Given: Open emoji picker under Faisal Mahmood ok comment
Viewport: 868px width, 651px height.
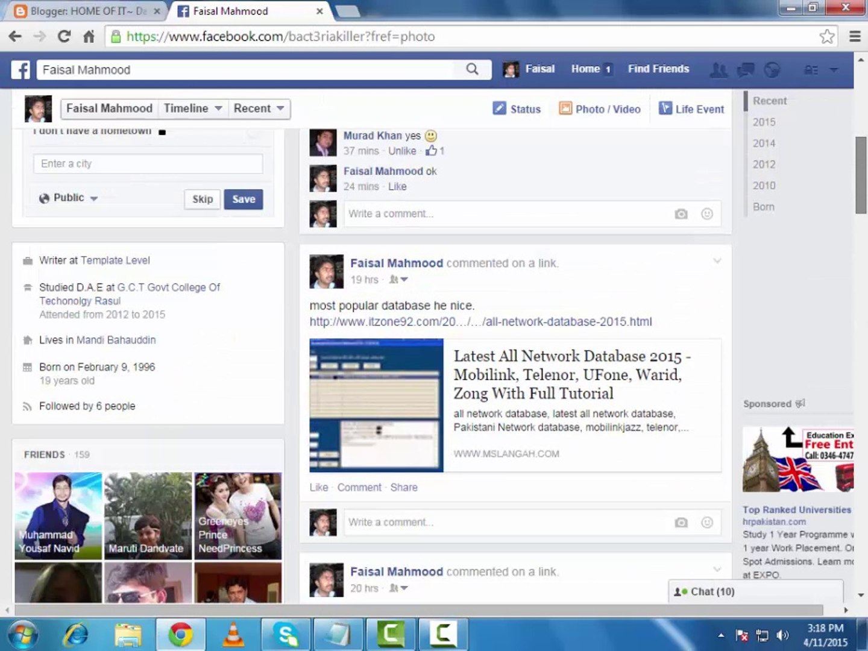Looking at the screenshot, I should click(707, 214).
